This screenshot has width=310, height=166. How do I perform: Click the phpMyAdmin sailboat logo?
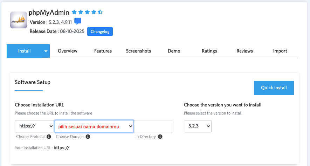tap(19, 20)
